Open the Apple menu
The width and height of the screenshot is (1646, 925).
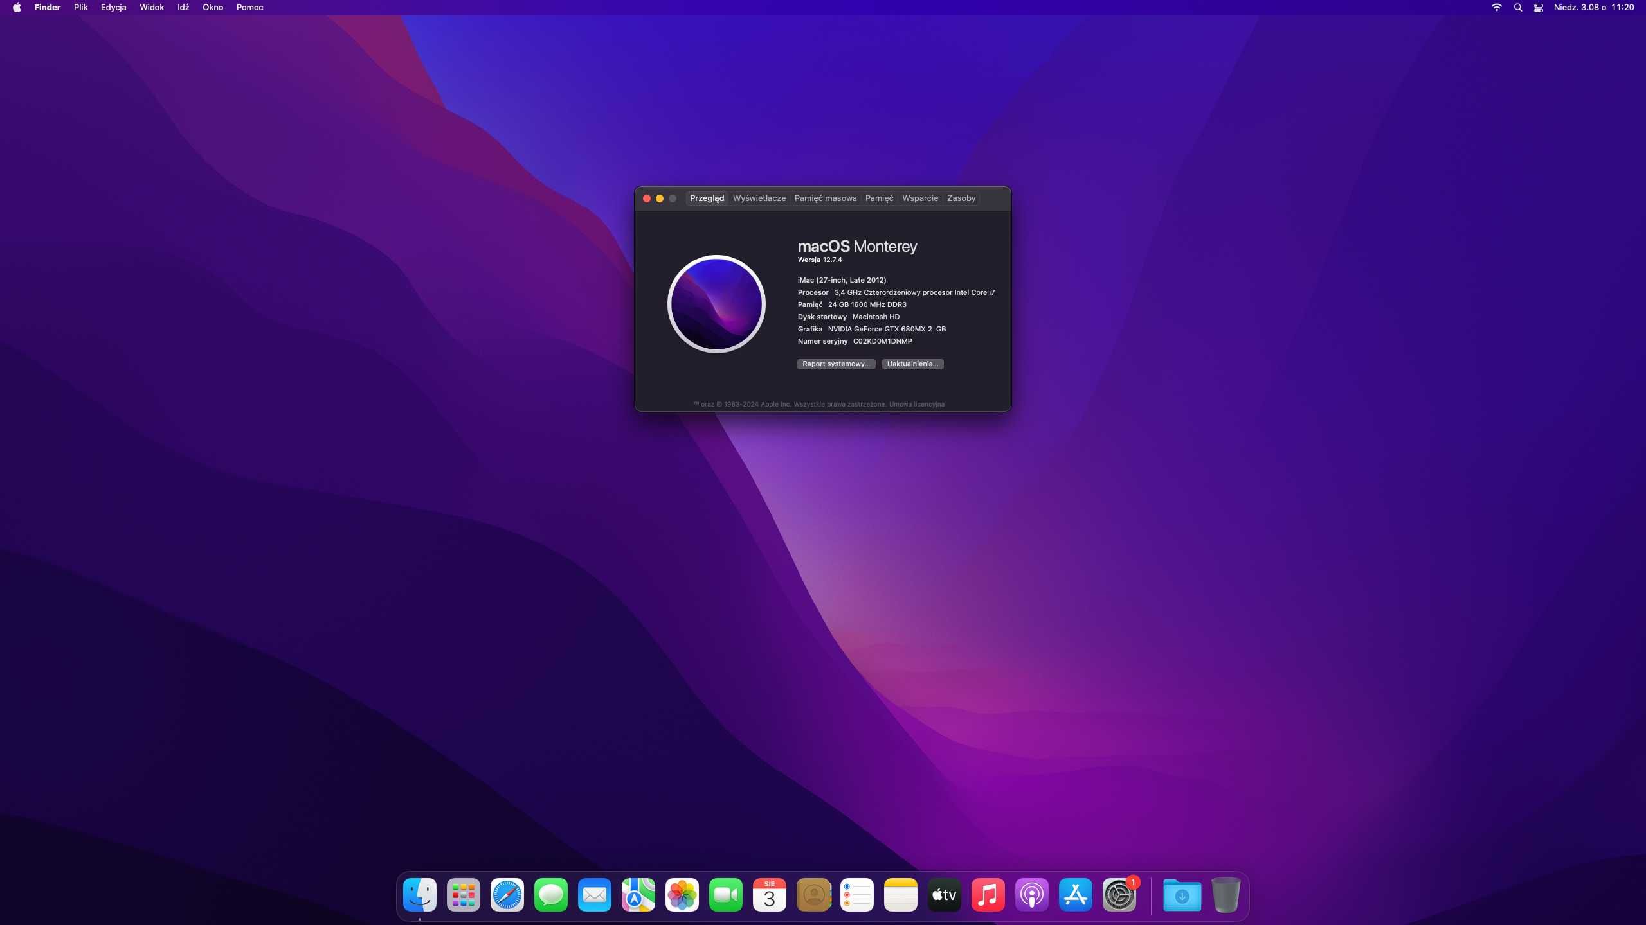tap(17, 8)
